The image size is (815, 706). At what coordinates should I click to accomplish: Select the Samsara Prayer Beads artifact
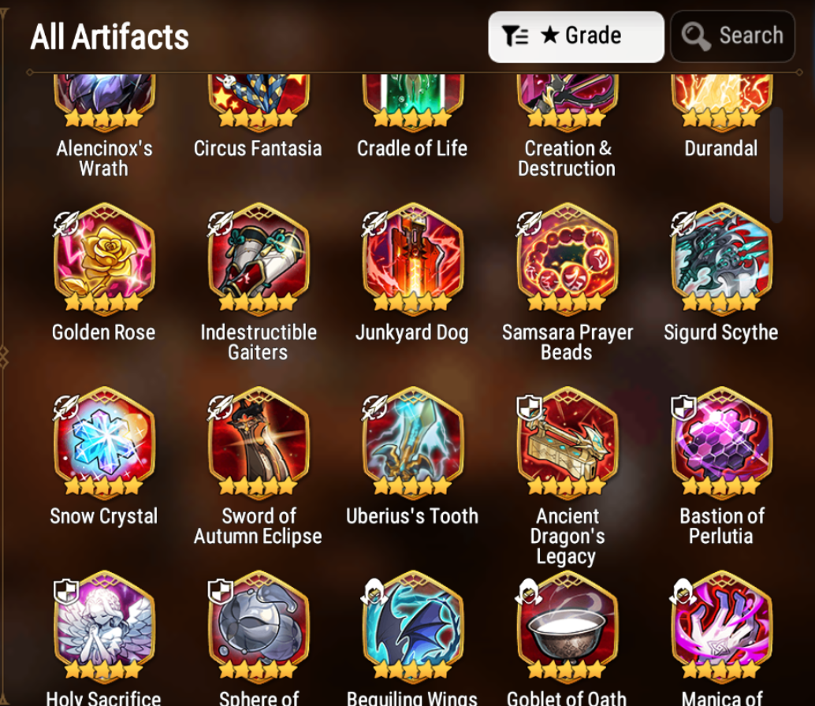(x=567, y=258)
